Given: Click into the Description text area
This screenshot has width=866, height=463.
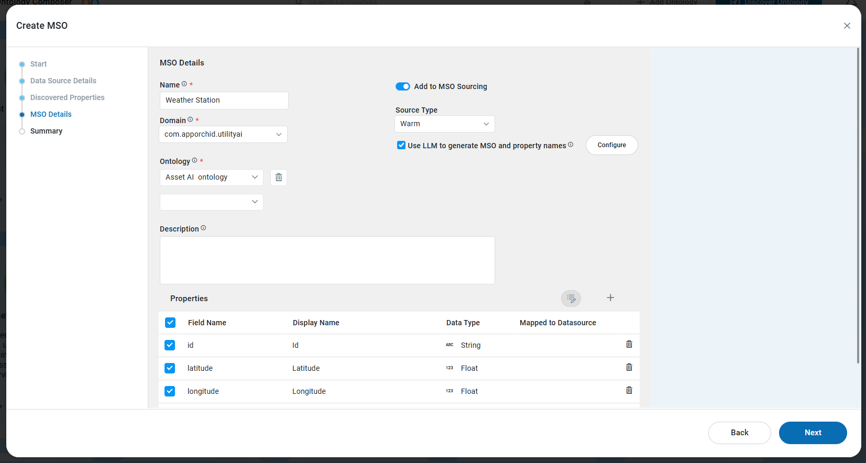Looking at the screenshot, I should [327, 260].
